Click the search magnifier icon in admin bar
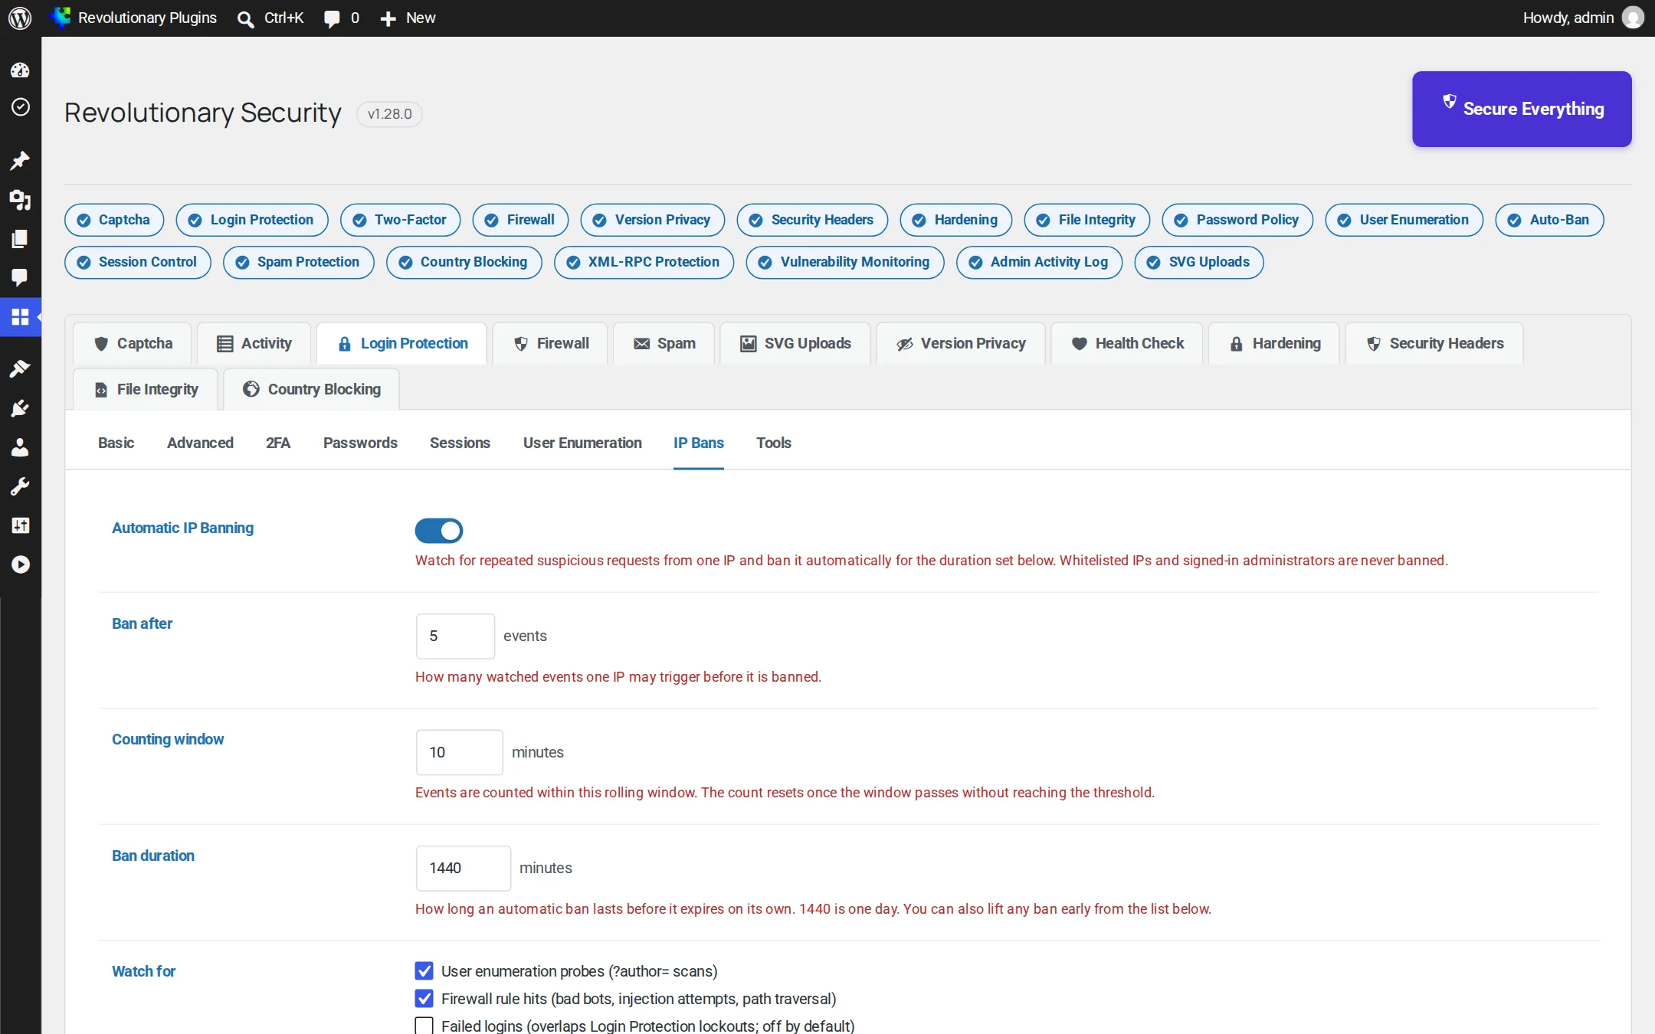The image size is (1655, 1034). 245,18
